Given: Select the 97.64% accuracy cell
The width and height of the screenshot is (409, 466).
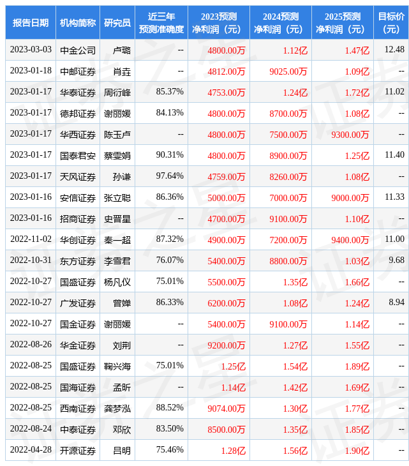Looking at the screenshot, I should 170,176.
